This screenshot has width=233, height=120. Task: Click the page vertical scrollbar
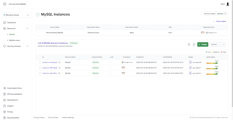pos(232,53)
